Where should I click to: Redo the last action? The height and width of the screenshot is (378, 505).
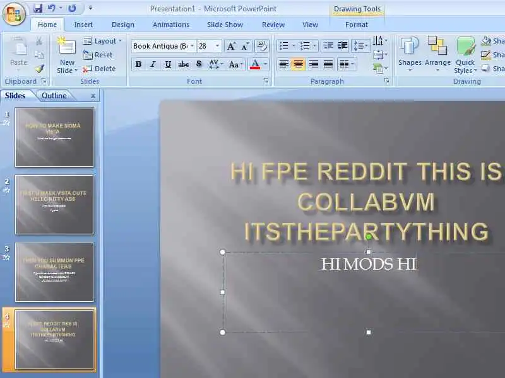pyautogui.click(x=72, y=8)
